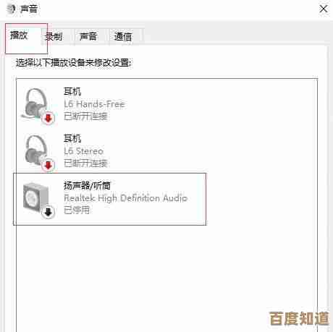
Task: Click red disconnected arrow badge on L6 Stereo
Action: (49, 165)
